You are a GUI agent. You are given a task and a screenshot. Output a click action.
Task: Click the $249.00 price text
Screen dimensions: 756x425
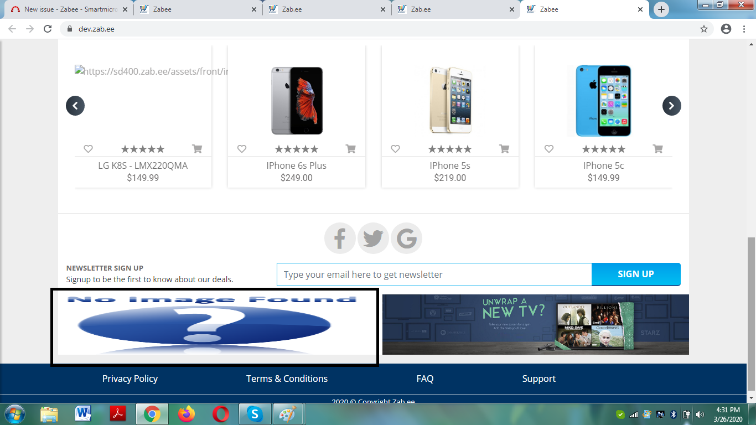297,178
